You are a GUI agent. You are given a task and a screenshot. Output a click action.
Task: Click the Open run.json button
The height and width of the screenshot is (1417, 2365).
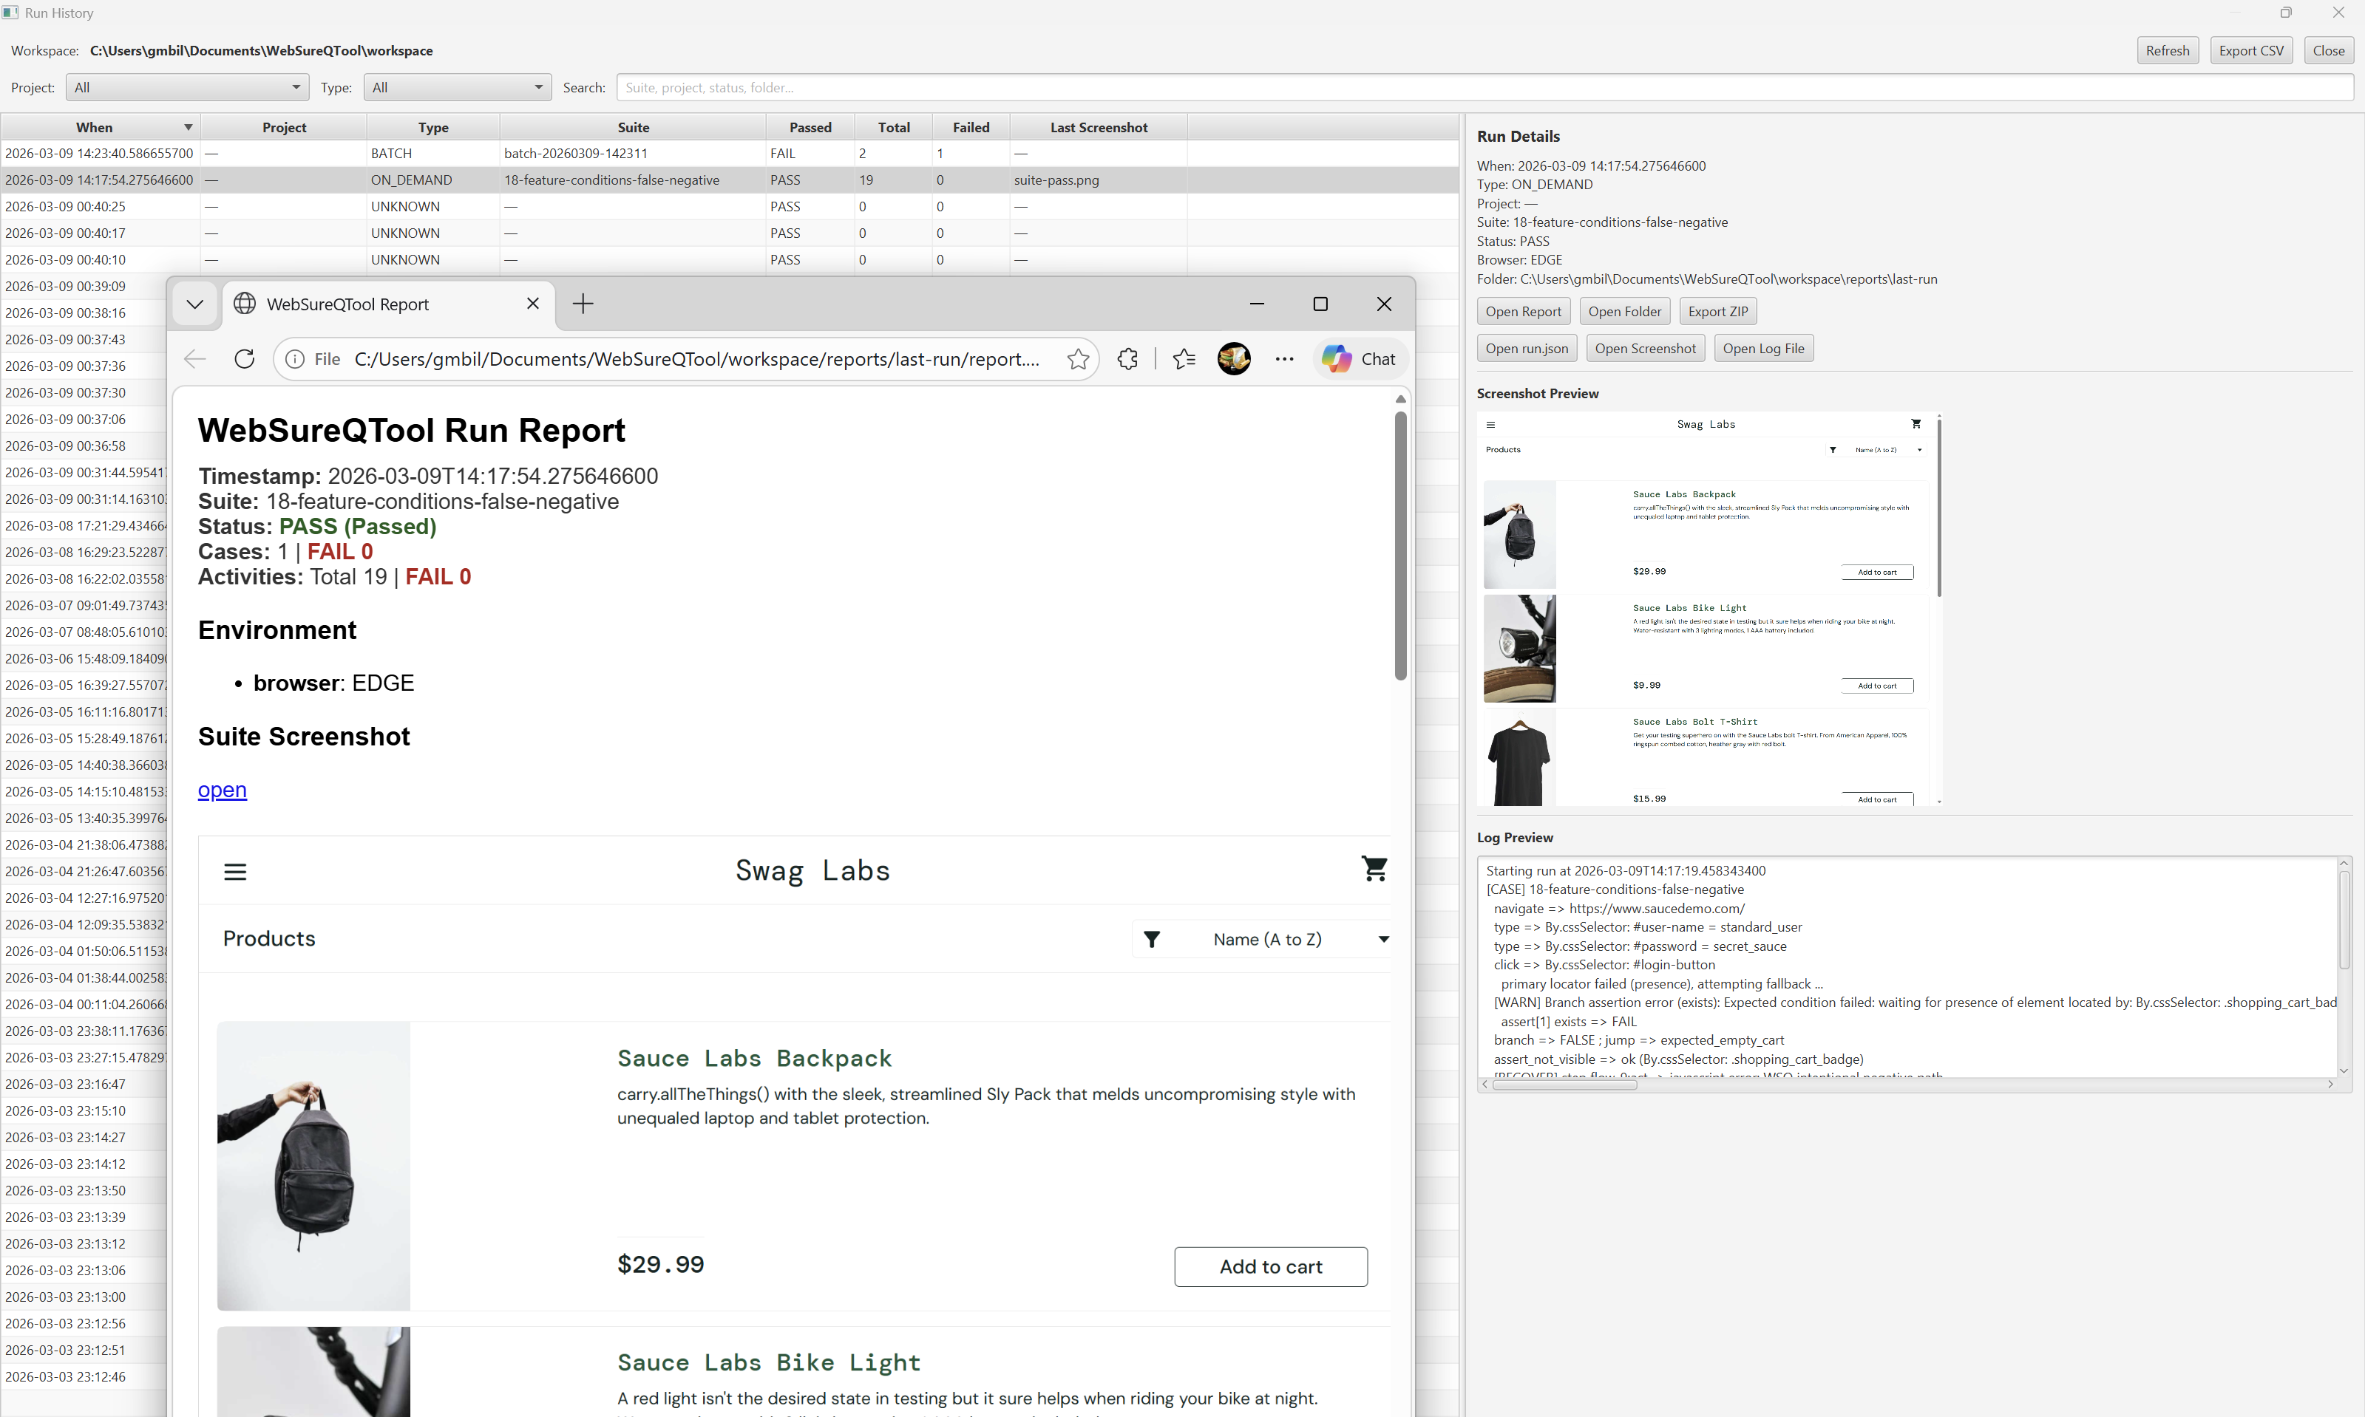pos(1526,347)
